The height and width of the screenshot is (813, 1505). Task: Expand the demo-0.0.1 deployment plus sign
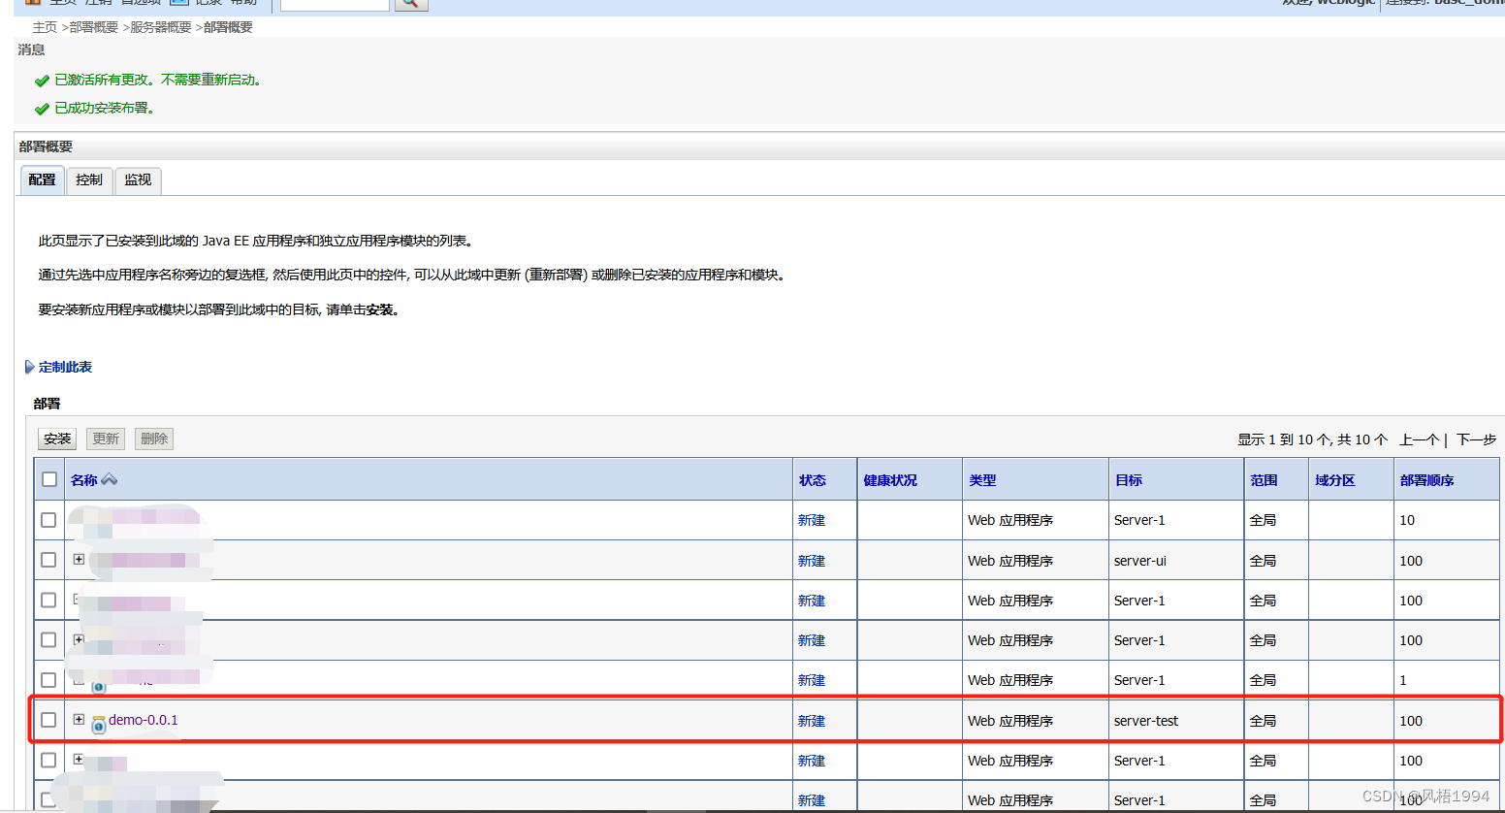point(79,719)
